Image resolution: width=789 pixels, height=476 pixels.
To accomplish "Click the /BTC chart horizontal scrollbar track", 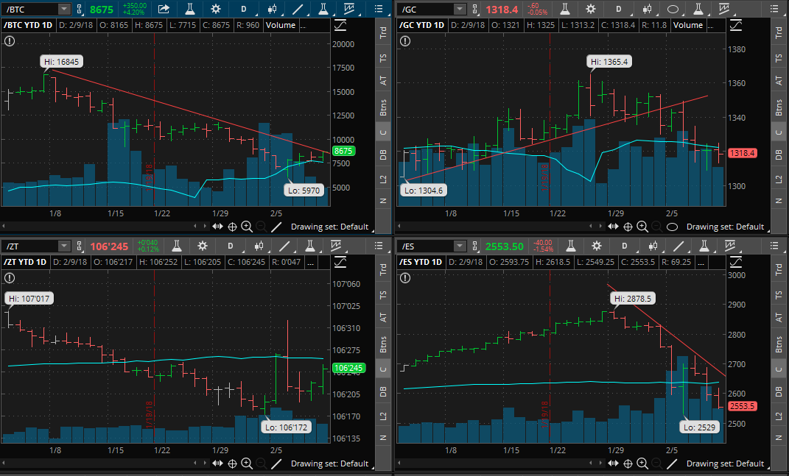I will (101, 226).
